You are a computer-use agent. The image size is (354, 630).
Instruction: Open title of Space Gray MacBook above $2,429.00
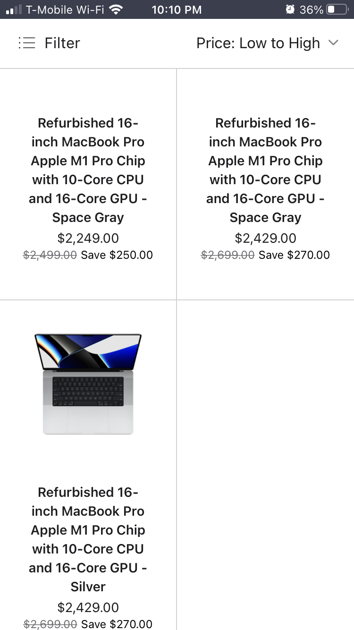265,170
